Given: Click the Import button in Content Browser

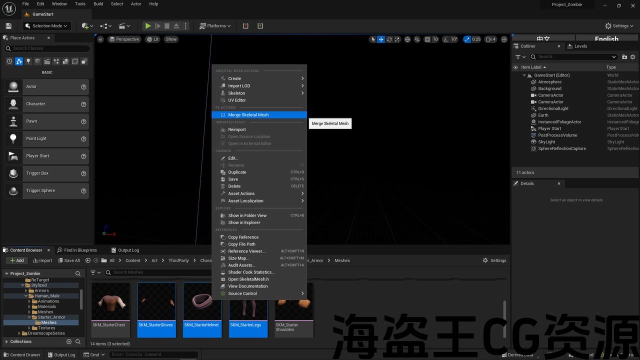Looking at the screenshot, I should [42, 260].
